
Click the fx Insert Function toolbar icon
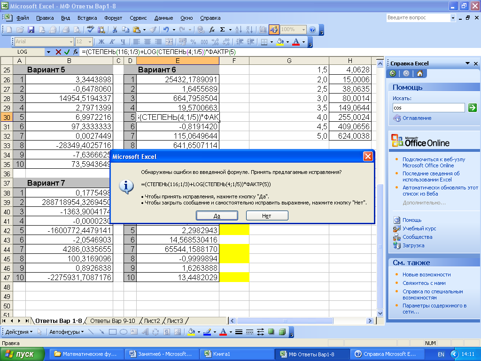click(x=212, y=30)
